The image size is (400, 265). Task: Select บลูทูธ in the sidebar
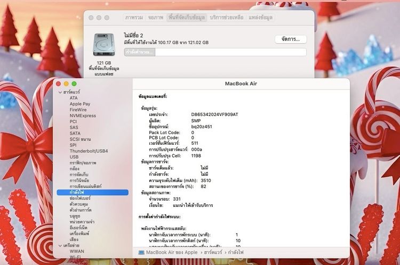pyautogui.click(x=75, y=216)
